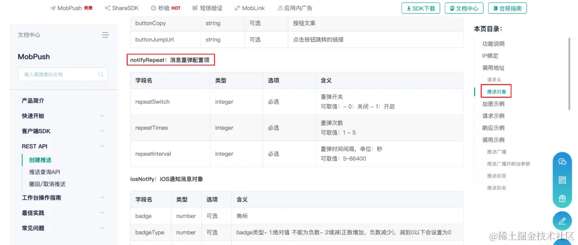Click the 合规指南 button
The image size is (578, 245).
[507, 8]
